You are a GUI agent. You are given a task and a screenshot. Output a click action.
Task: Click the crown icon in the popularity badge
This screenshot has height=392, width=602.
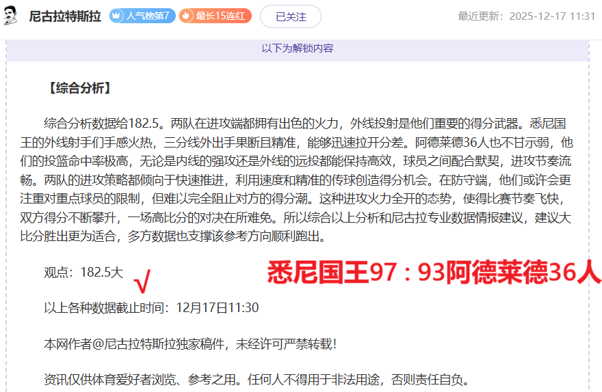coord(117,16)
